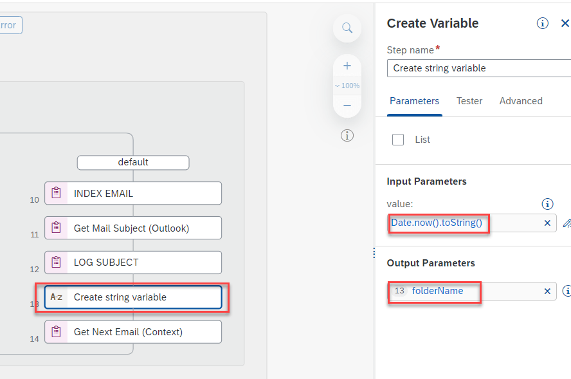Select the INDEX EMAIL step

[133, 193]
